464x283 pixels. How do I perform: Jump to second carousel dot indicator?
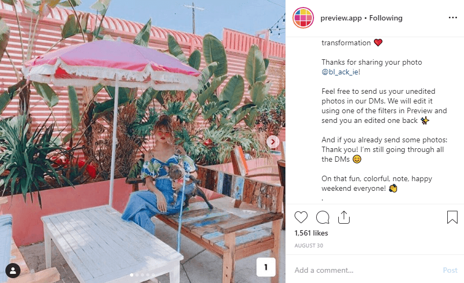(137, 275)
